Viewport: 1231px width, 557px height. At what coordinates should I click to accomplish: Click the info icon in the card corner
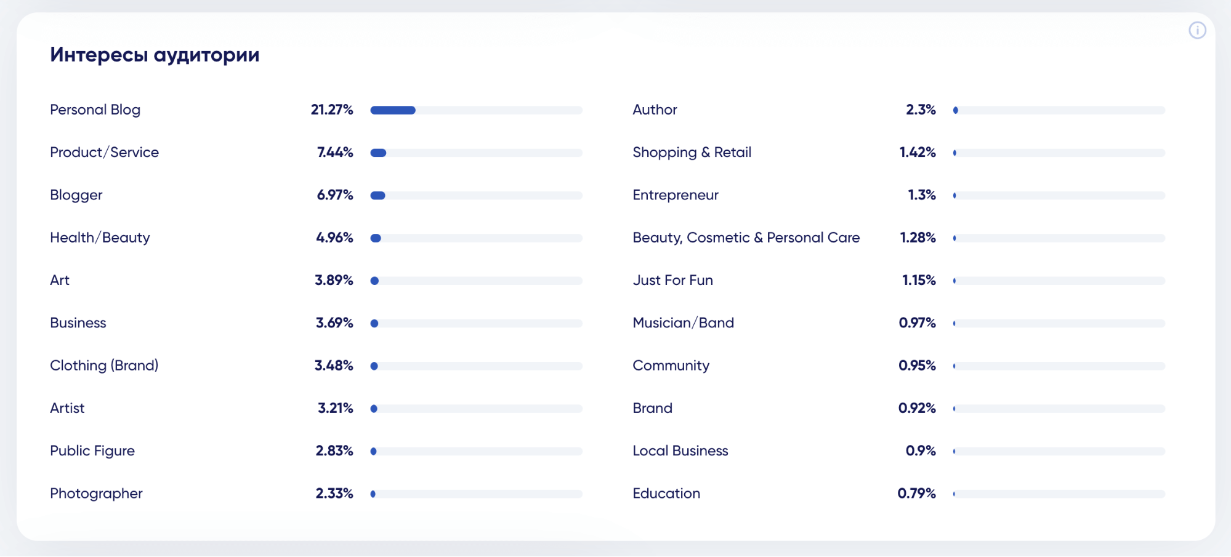click(x=1197, y=30)
